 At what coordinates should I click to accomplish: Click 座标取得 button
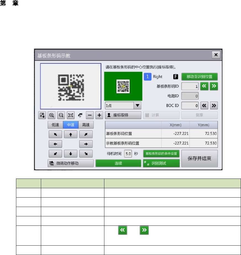(123, 115)
